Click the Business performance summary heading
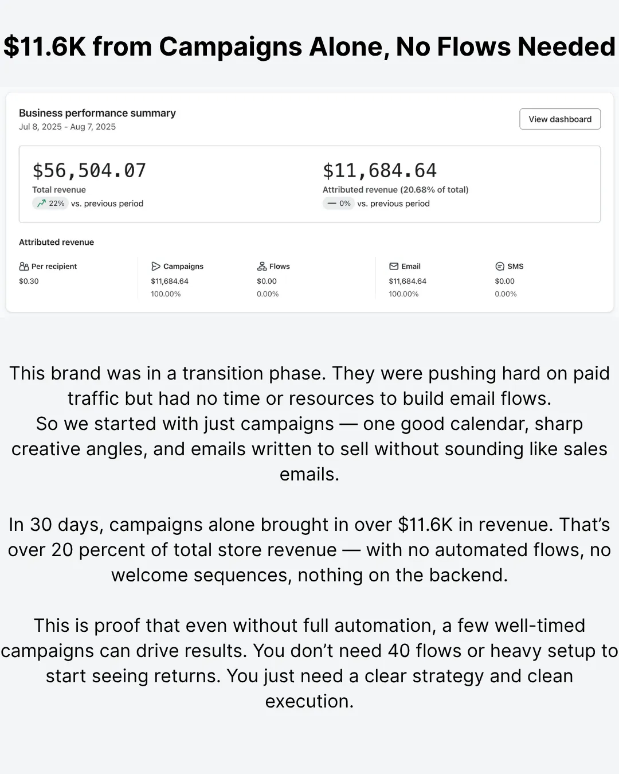 coord(97,113)
